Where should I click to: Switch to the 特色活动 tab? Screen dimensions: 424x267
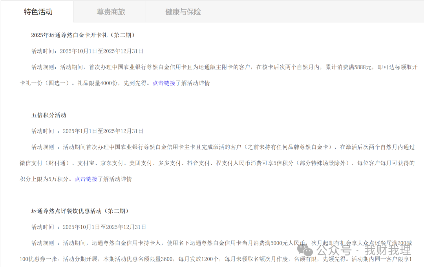tap(38, 12)
